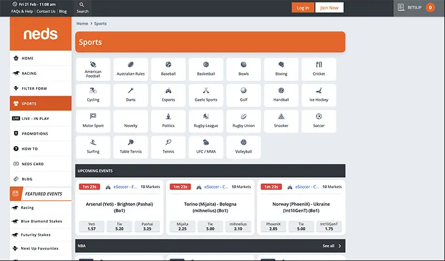This screenshot has width=445, height=261.
Task: Choose the Cricket sport tile
Action: pyautogui.click(x=319, y=69)
